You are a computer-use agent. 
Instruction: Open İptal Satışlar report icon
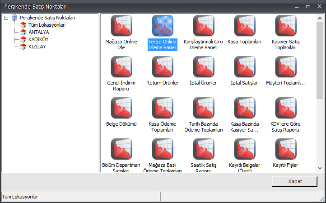pyautogui.click(x=245, y=67)
